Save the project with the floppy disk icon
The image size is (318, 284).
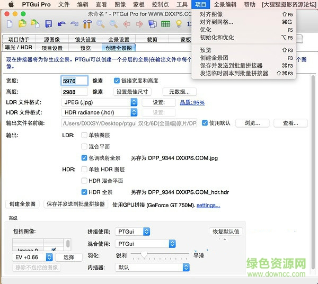[x=48, y=24]
